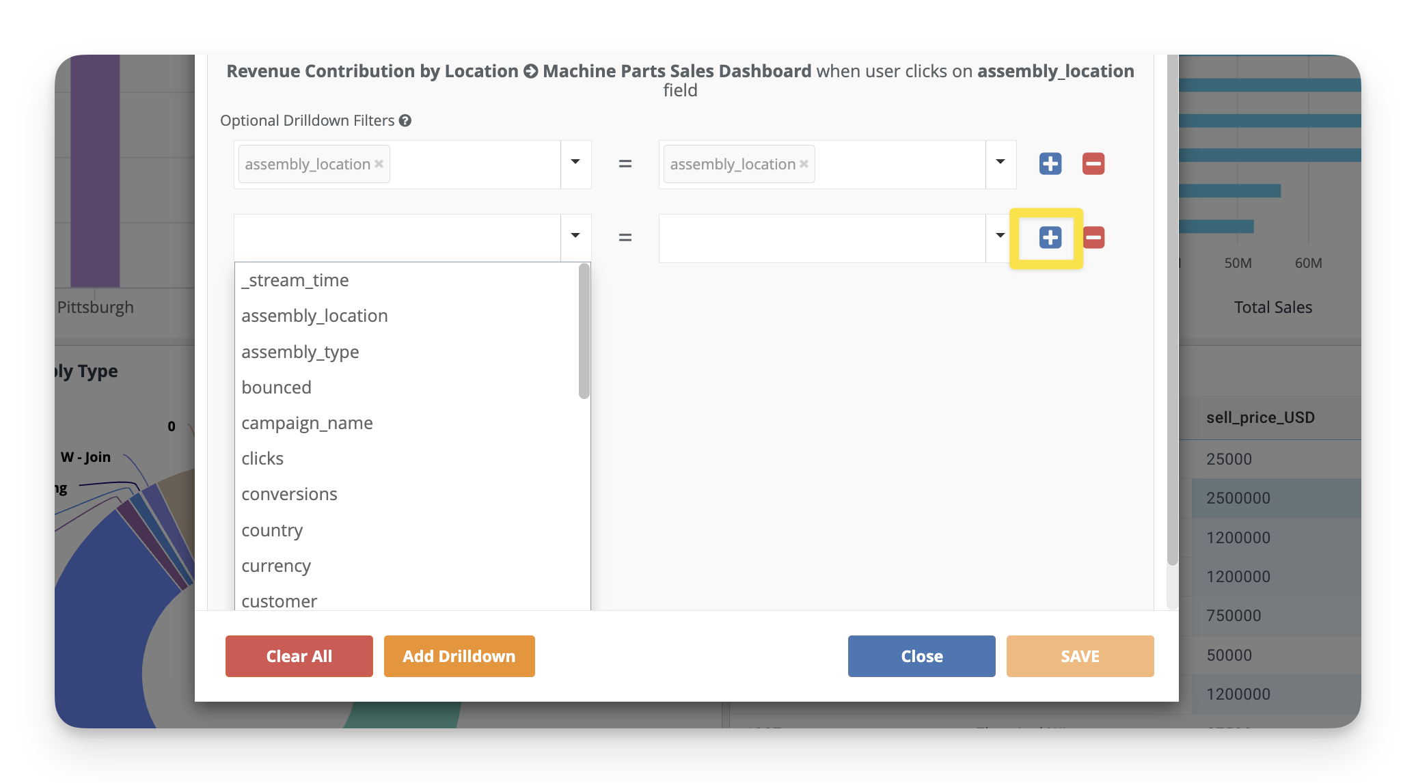1416x783 pixels.
Task: Click the highlighted plus icon on second row
Action: tap(1050, 238)
